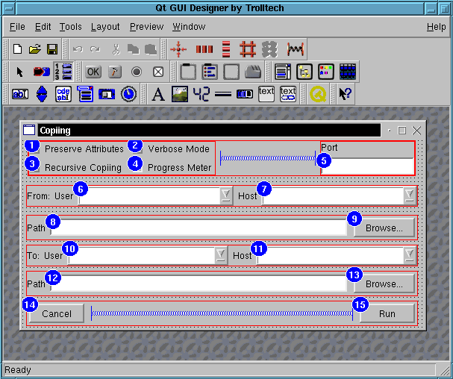The height and width of the screenshot is (379, 453).
Task: Activate the What's This help icon
Action: (345, 94)
